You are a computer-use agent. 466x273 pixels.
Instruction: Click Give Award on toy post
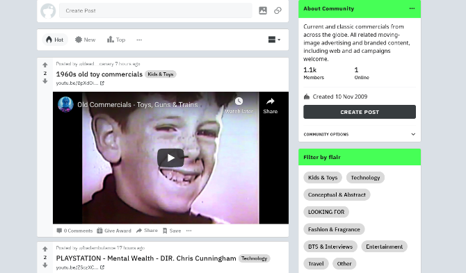tap(114, 231)
